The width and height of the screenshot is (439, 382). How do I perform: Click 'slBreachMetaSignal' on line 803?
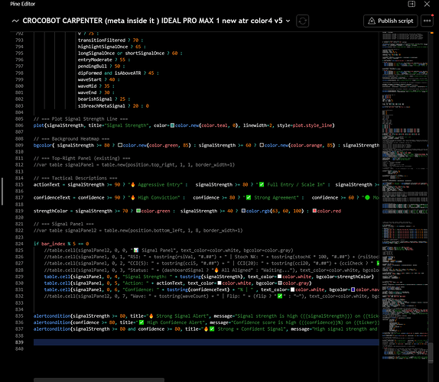coord(102,105)
